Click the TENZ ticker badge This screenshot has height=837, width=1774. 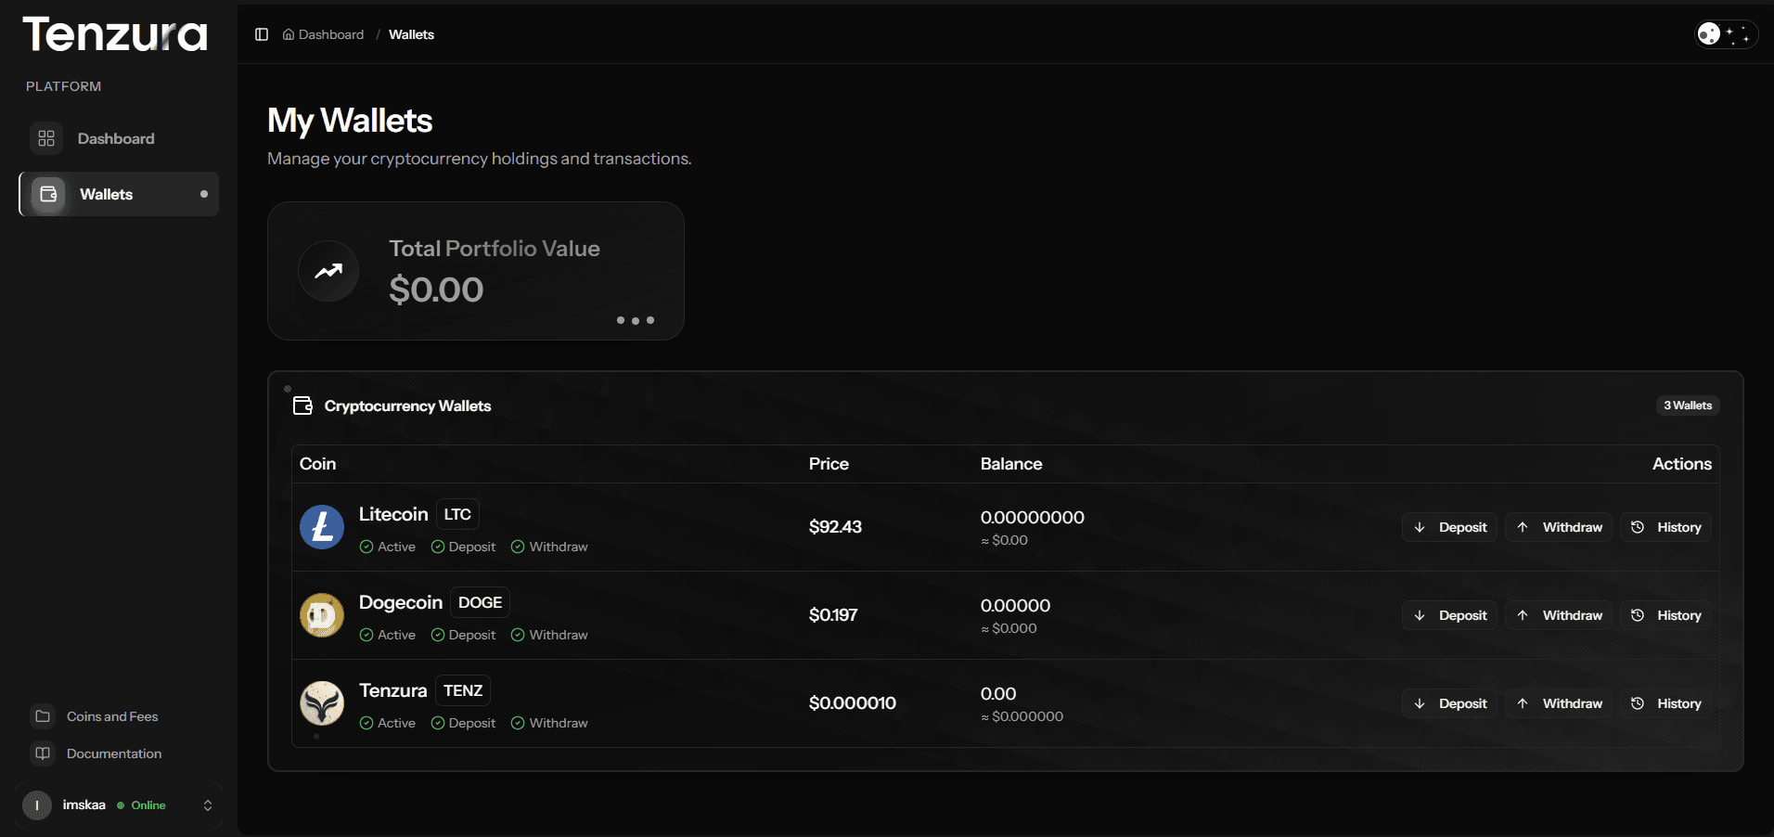click(x=463, y=690)
